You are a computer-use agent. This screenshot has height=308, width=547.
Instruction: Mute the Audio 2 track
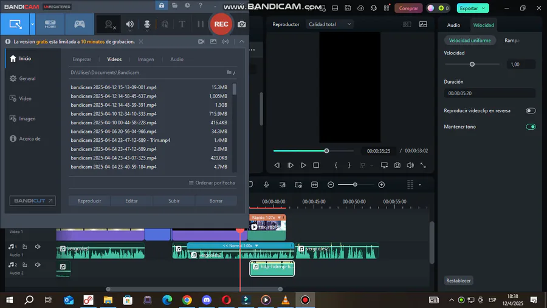(x=38, y=264)
